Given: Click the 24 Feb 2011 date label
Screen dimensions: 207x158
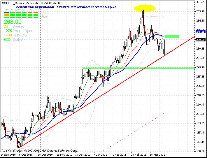Looking at the screenshot, I should pos(138,155).
